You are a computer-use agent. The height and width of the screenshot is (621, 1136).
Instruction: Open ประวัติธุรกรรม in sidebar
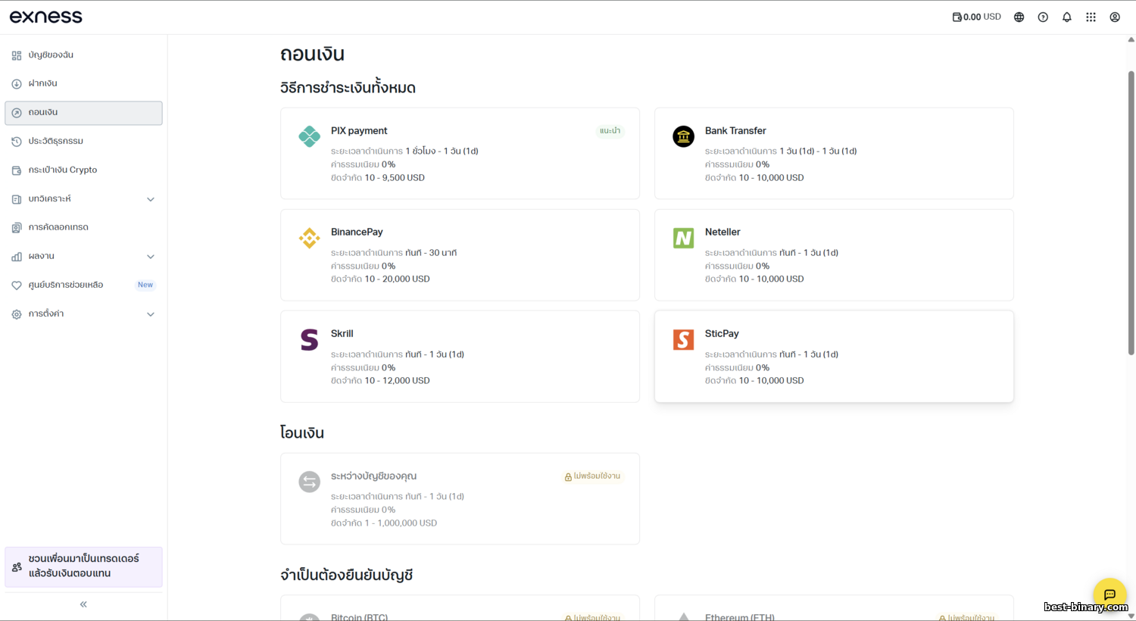[55, 142]
